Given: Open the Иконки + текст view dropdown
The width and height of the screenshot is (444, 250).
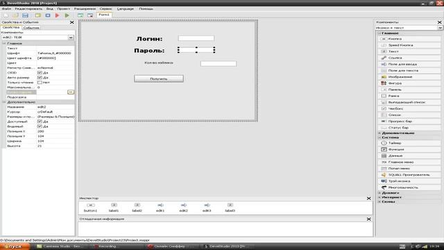Looking at the screenshot, I should tap(440, 28).
